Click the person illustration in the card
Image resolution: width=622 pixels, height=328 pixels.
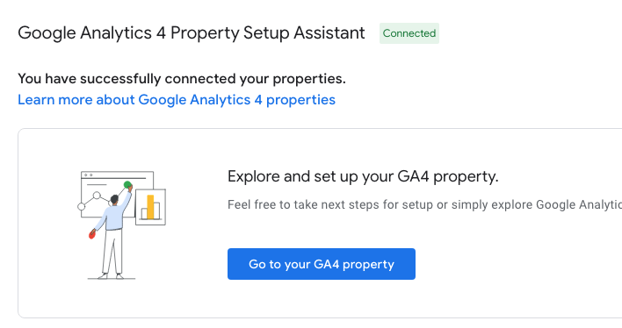pos(112,232)
